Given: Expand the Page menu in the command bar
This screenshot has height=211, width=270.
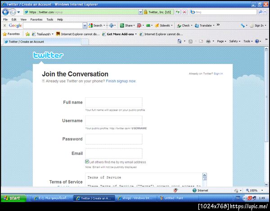Looking at the screenshot, I should pos(221,41).
